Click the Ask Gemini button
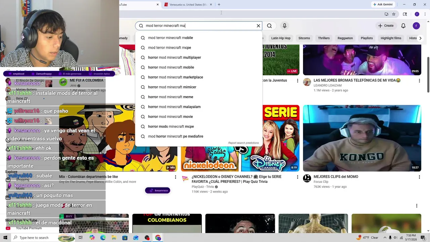430x242 pixels. 383,4
